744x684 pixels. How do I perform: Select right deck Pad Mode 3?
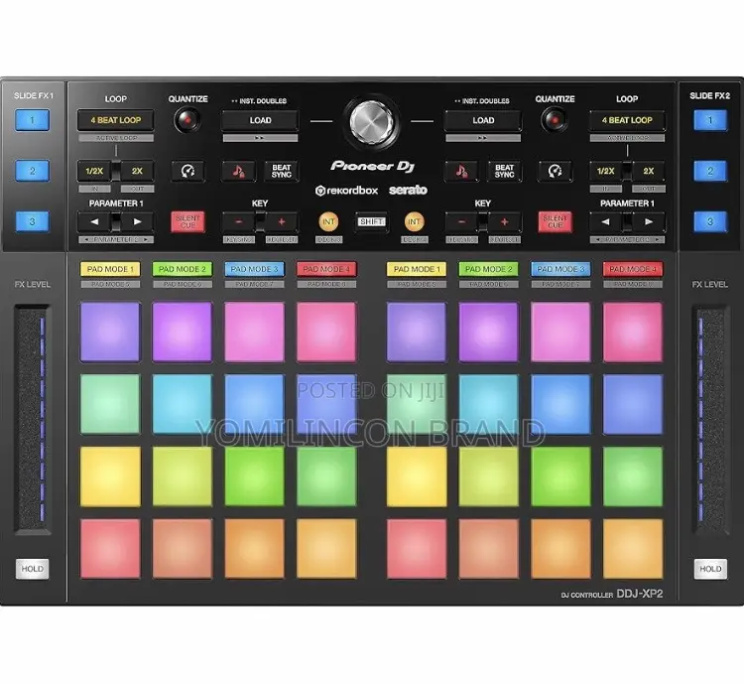[560, 269]
